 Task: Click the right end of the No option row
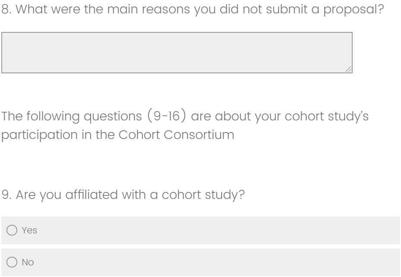coord(388,262)
